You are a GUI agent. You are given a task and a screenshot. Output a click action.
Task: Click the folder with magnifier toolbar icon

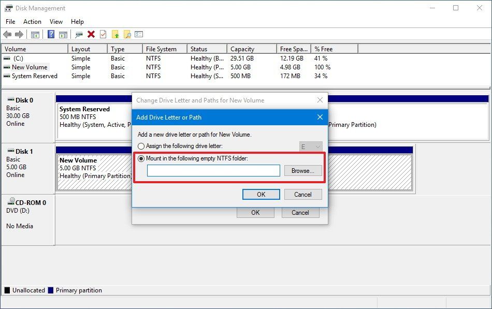pos(129,35)
